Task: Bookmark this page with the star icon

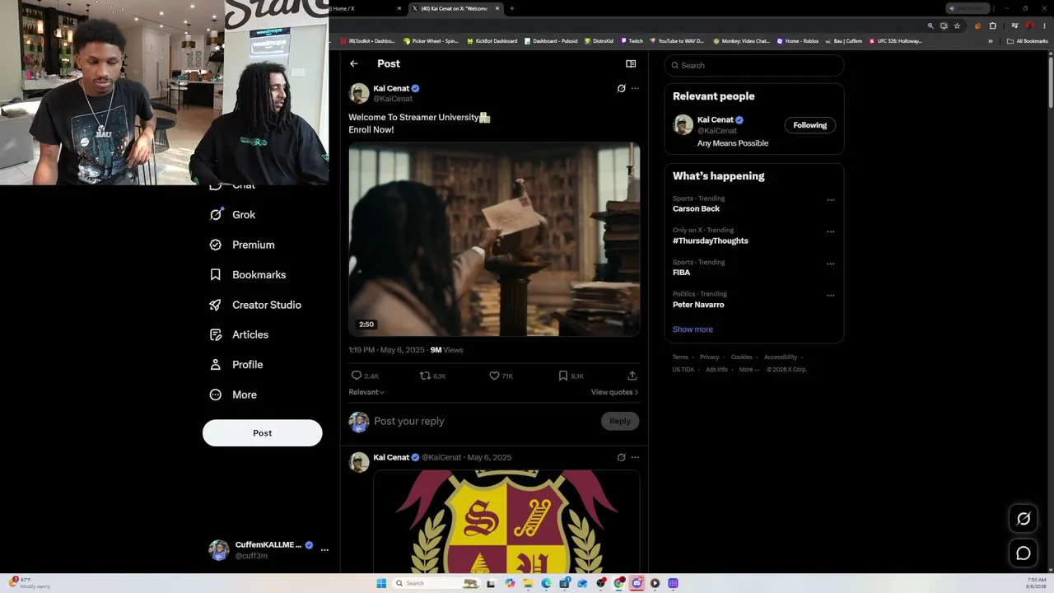Action: click(x=957, y=26)
